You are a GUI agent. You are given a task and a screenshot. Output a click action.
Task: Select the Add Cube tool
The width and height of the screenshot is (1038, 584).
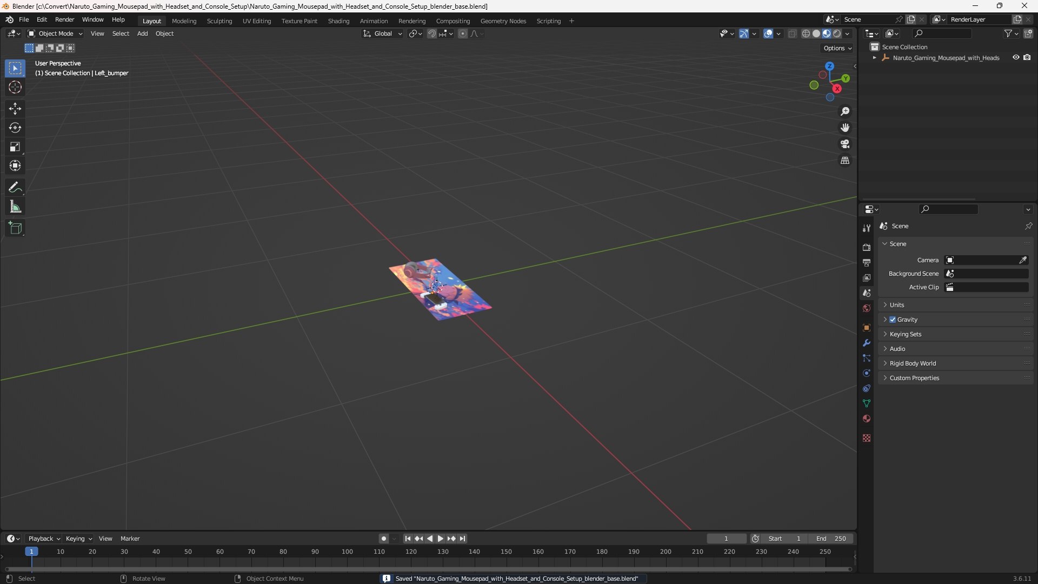tap(15, 228)
